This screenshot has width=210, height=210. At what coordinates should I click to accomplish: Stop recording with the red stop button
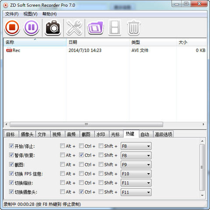coord(12,28)
